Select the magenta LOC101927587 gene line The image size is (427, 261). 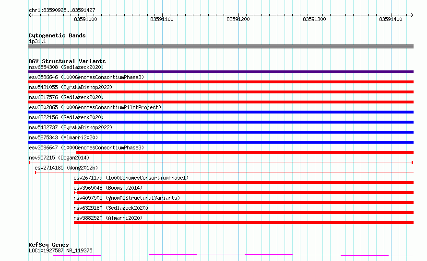(x=221, y=255)
